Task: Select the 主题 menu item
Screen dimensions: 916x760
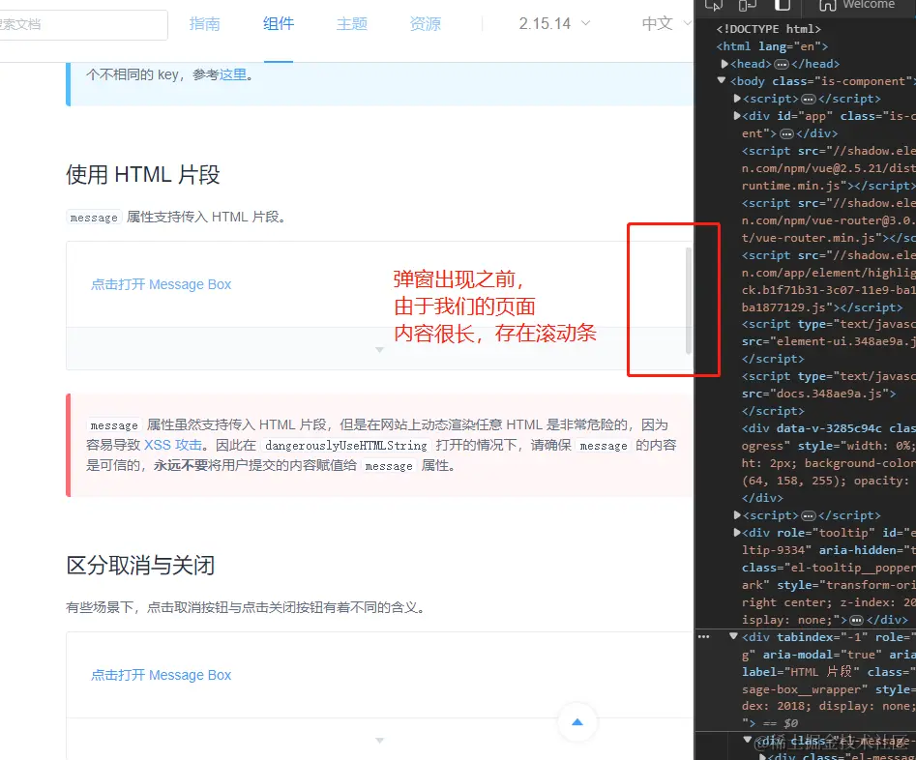Action: click(350, 24)
